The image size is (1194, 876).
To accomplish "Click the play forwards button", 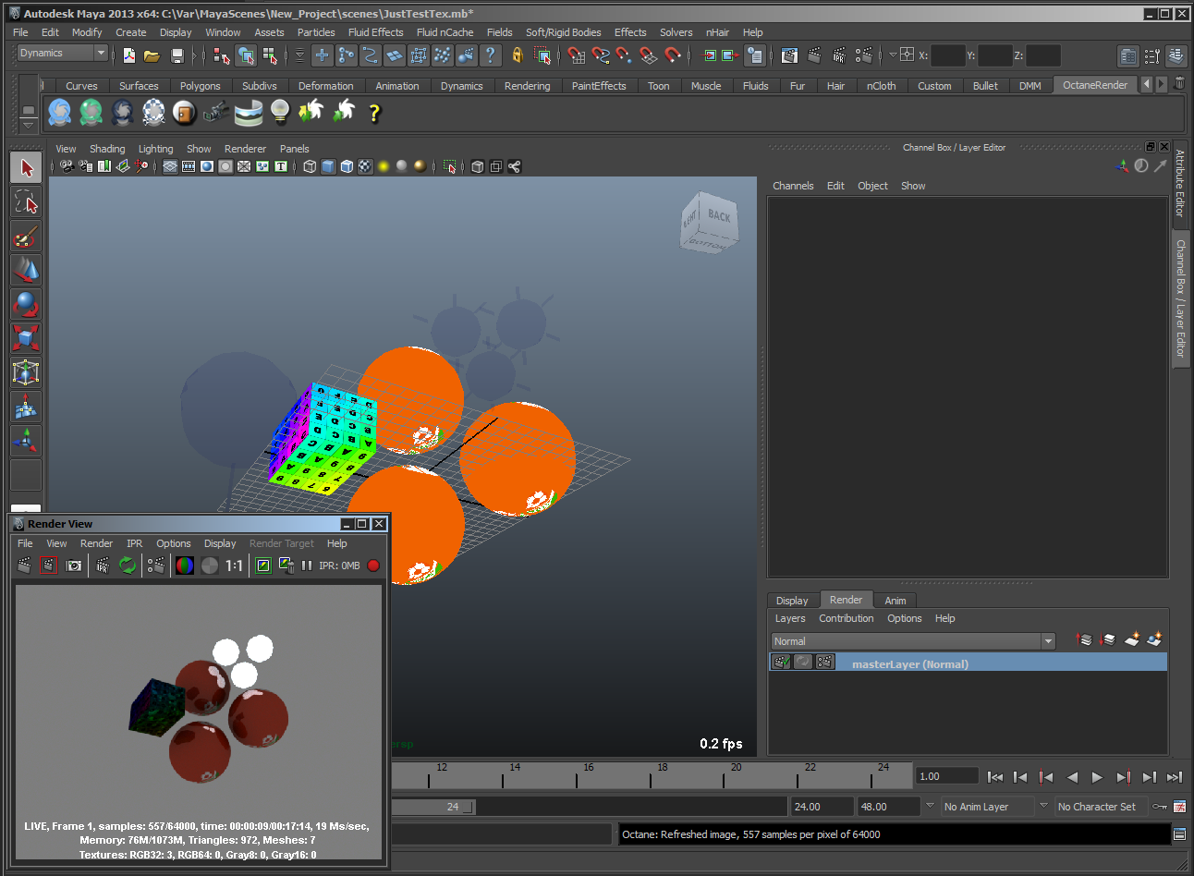I will point(1097,777).
